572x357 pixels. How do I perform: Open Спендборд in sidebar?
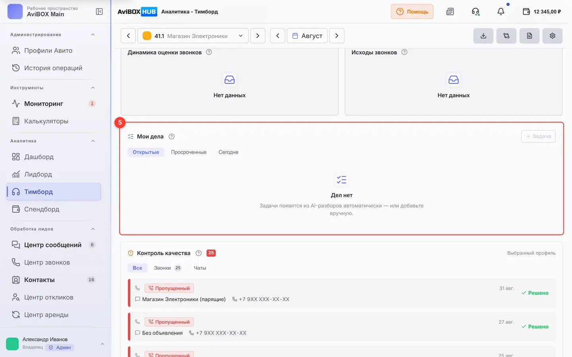coord(53,209)
